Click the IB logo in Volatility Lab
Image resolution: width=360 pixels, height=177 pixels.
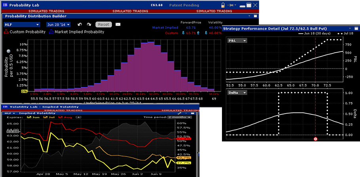point(5,107)
